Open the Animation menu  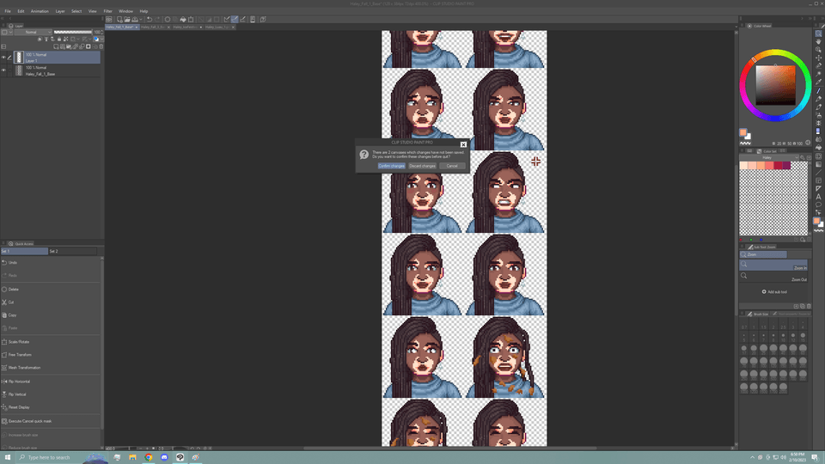[x=40, y=11]
